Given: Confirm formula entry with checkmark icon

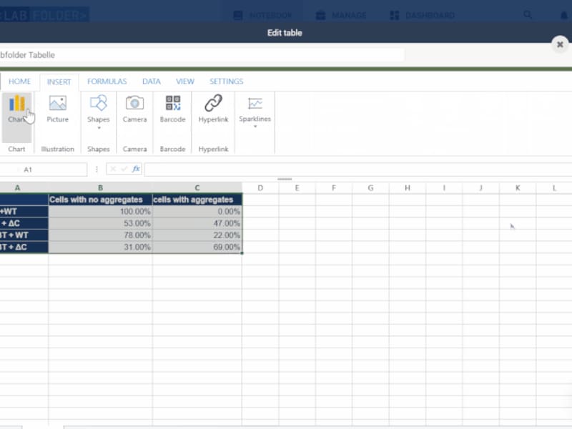Looking at the screenshot, I should (124, 169).
